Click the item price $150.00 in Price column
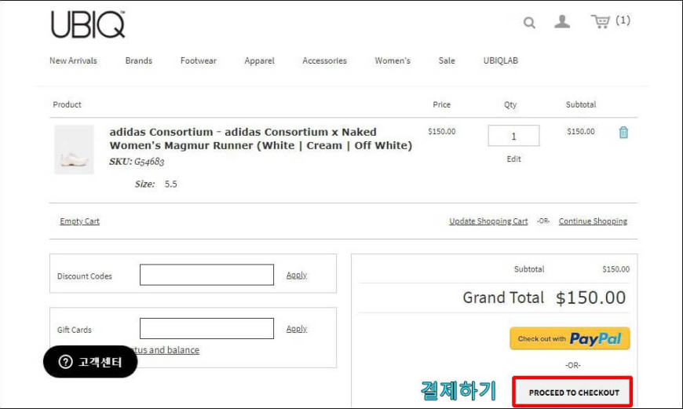 442,132
